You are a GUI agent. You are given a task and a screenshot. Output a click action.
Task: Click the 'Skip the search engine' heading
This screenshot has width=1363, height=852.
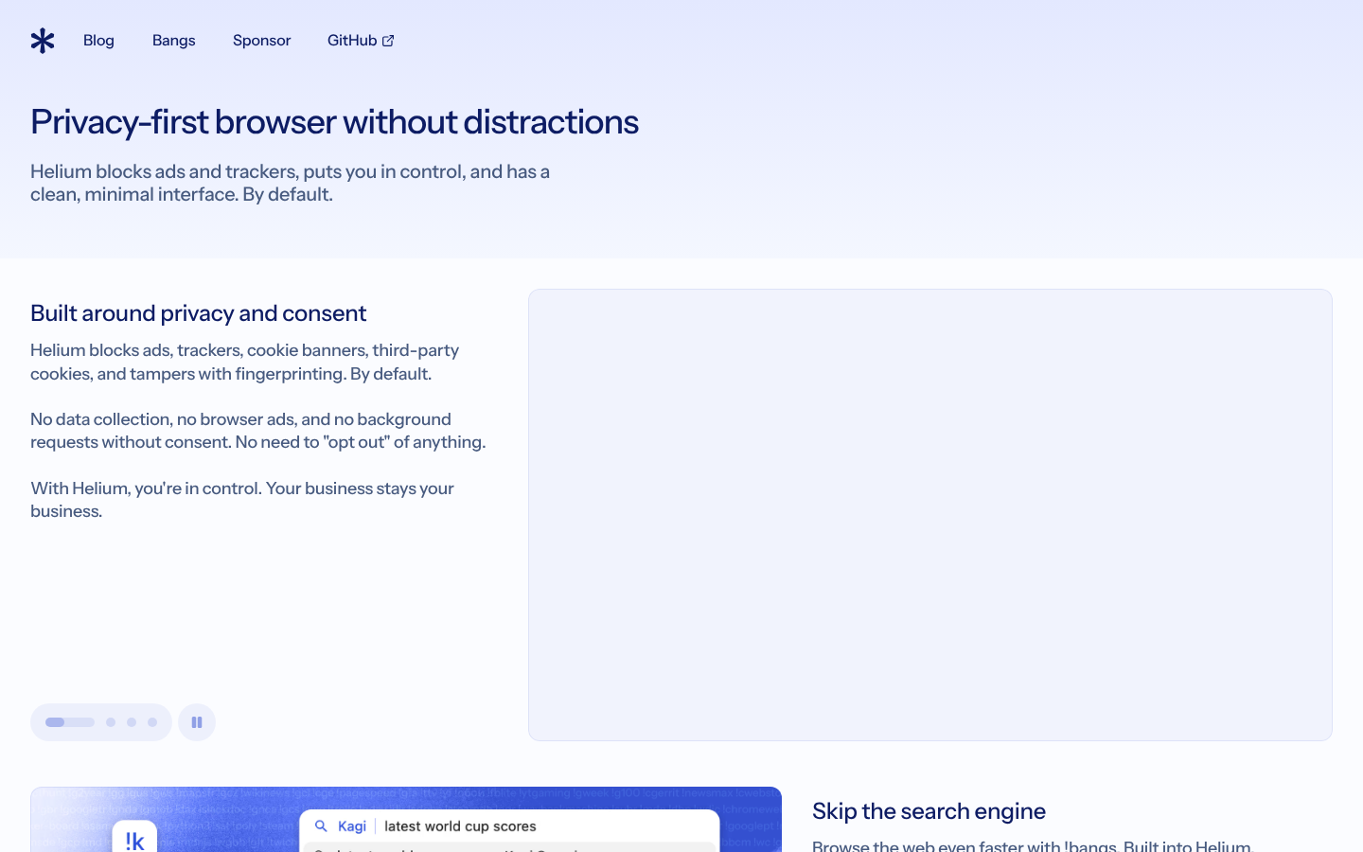(x=929, y=811)
